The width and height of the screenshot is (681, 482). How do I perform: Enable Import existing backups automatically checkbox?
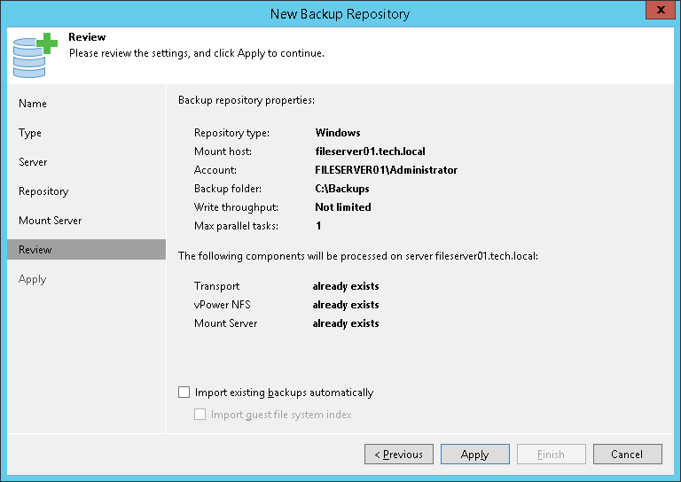point(184,393)
